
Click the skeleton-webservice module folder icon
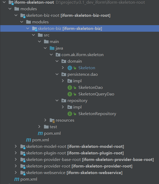[x=23, y=173]
